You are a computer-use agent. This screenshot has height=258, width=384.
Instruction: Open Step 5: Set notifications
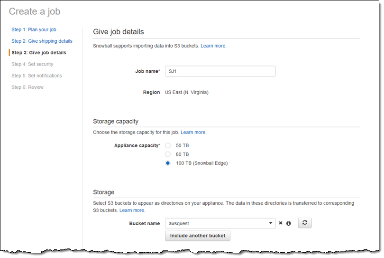coord(37,76)
